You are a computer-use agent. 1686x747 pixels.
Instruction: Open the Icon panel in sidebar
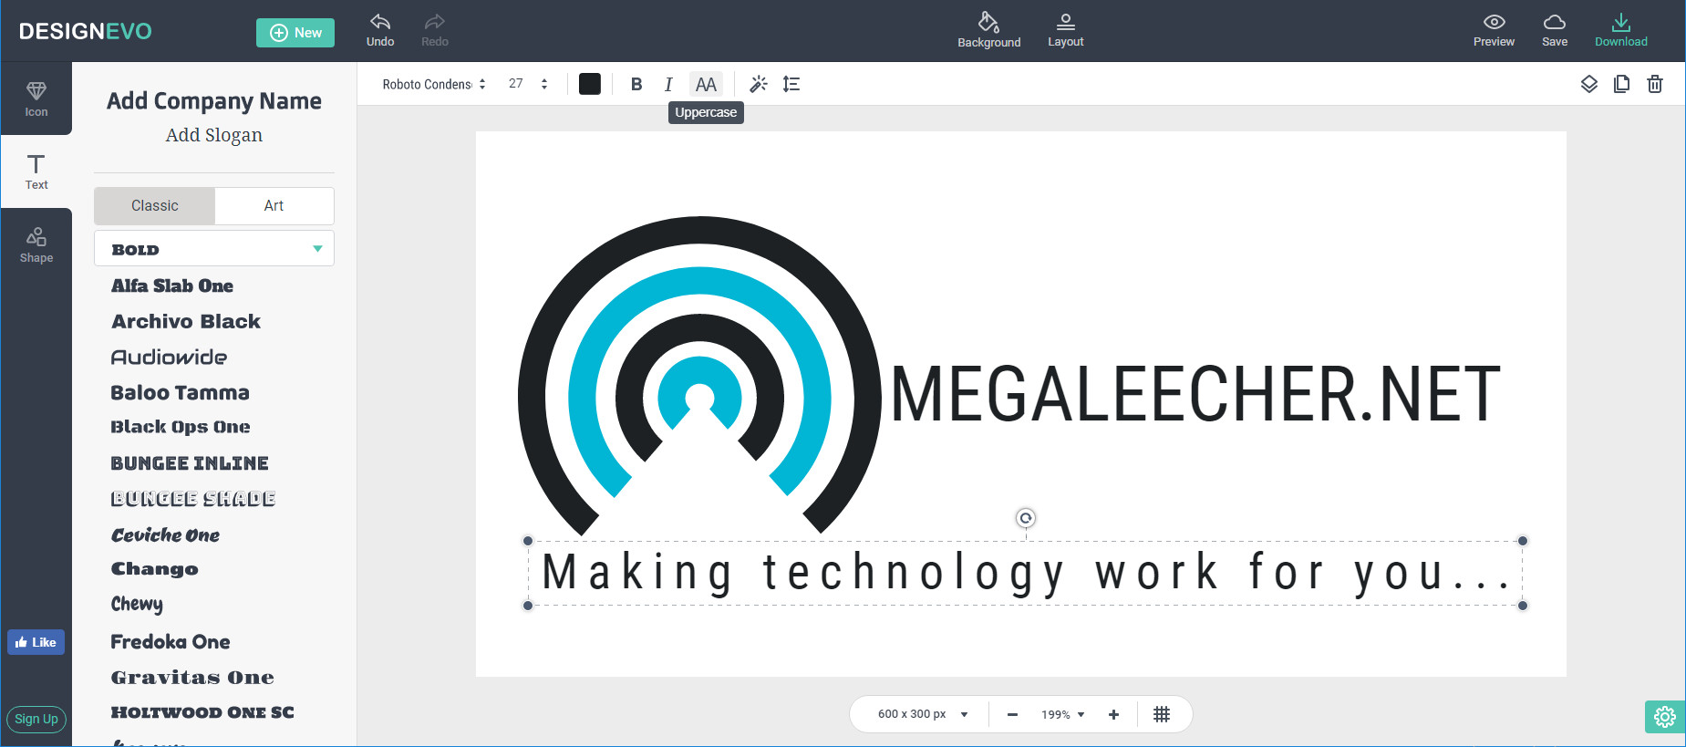(x=36, y=99)
